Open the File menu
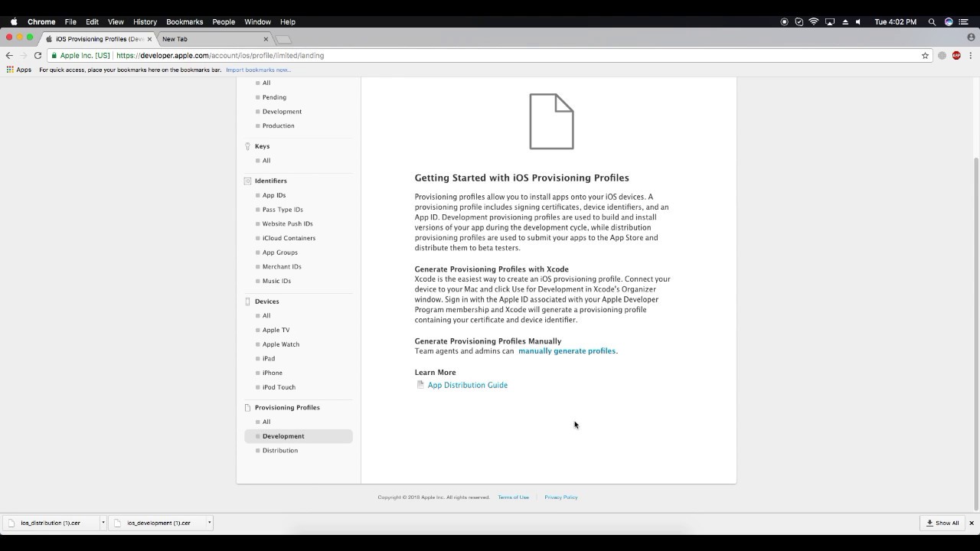The image size is (980, 551). click(x=70, y=21)
